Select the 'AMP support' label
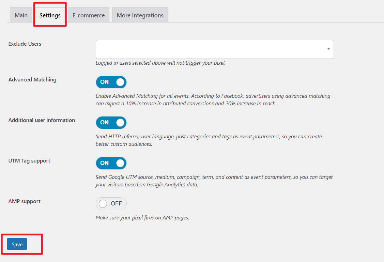The height and width of the screenshot is (262, 384). 24,201
